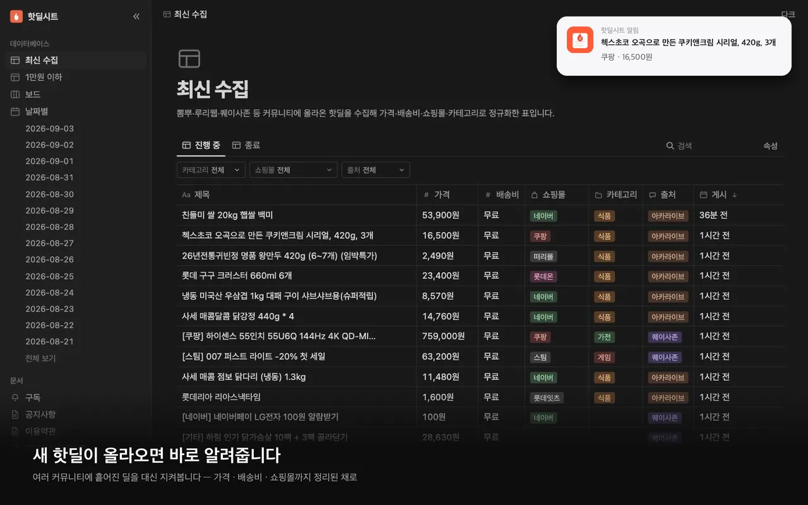
Task: Sort by 게시 column header
Action: (x=738, y=195)
